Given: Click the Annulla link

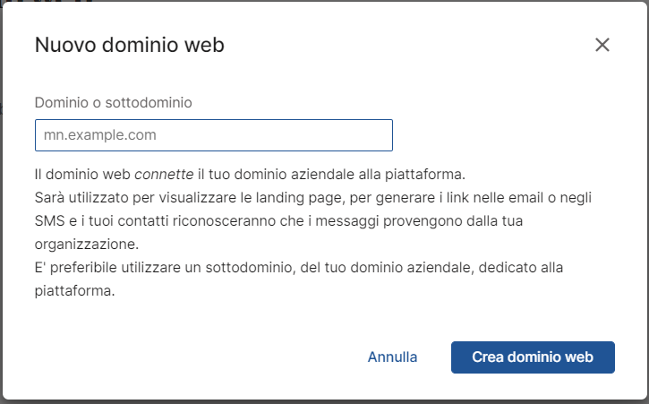Looking at the screenshot, I should click(x=392, y=357).
